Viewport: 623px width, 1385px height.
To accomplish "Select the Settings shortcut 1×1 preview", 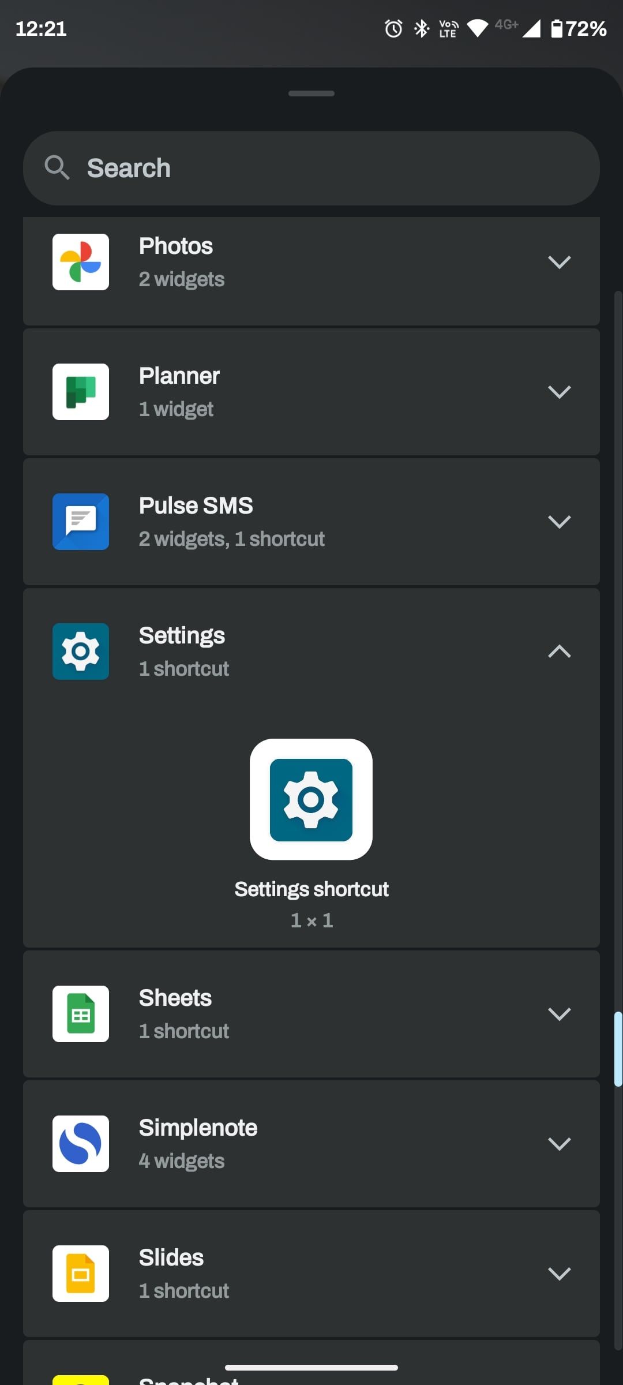I will point(311,799).
